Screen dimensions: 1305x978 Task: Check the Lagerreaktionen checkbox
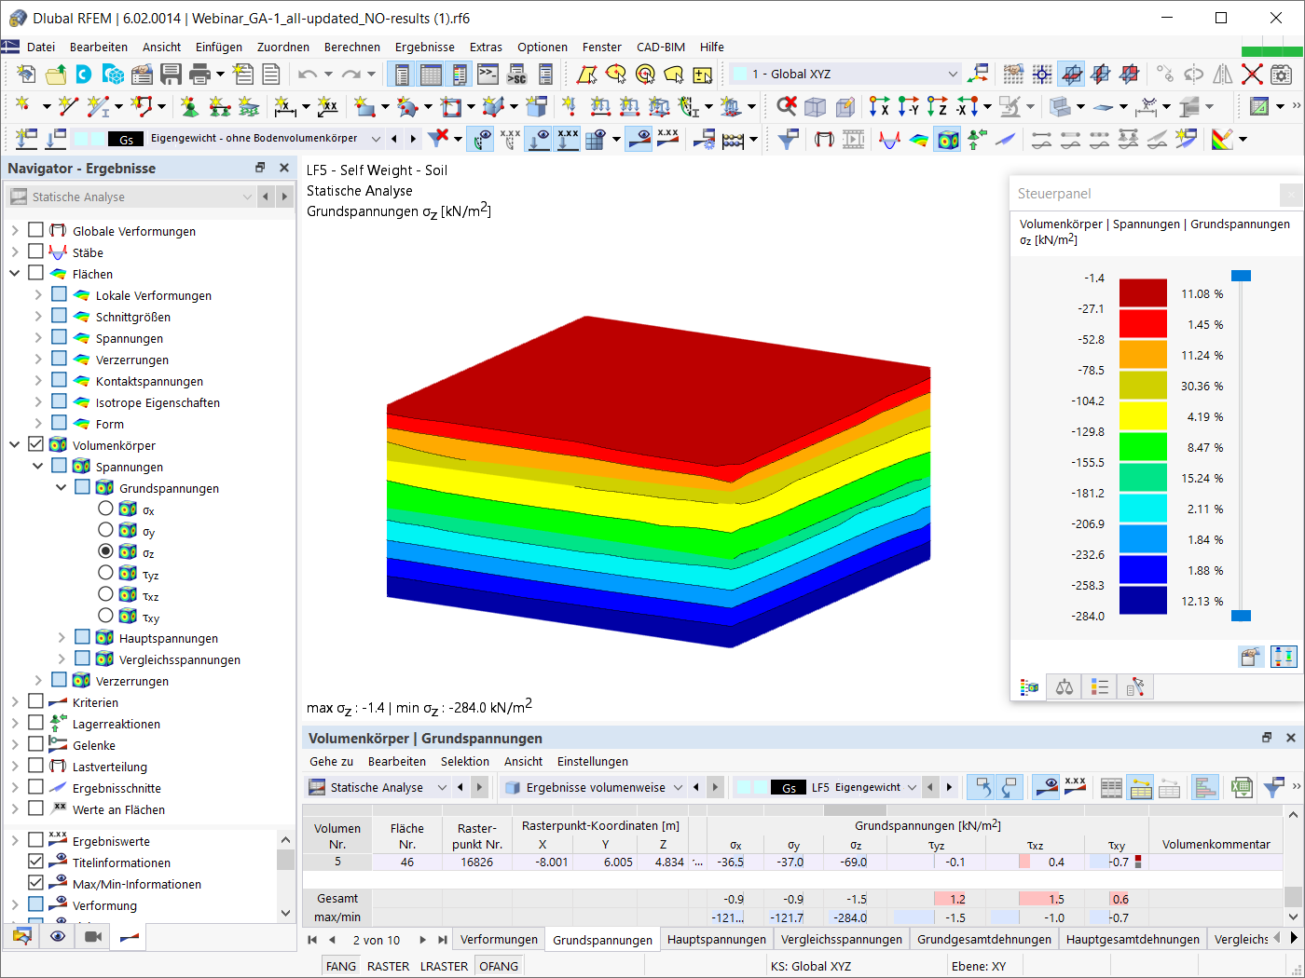(x=35, y=723)
